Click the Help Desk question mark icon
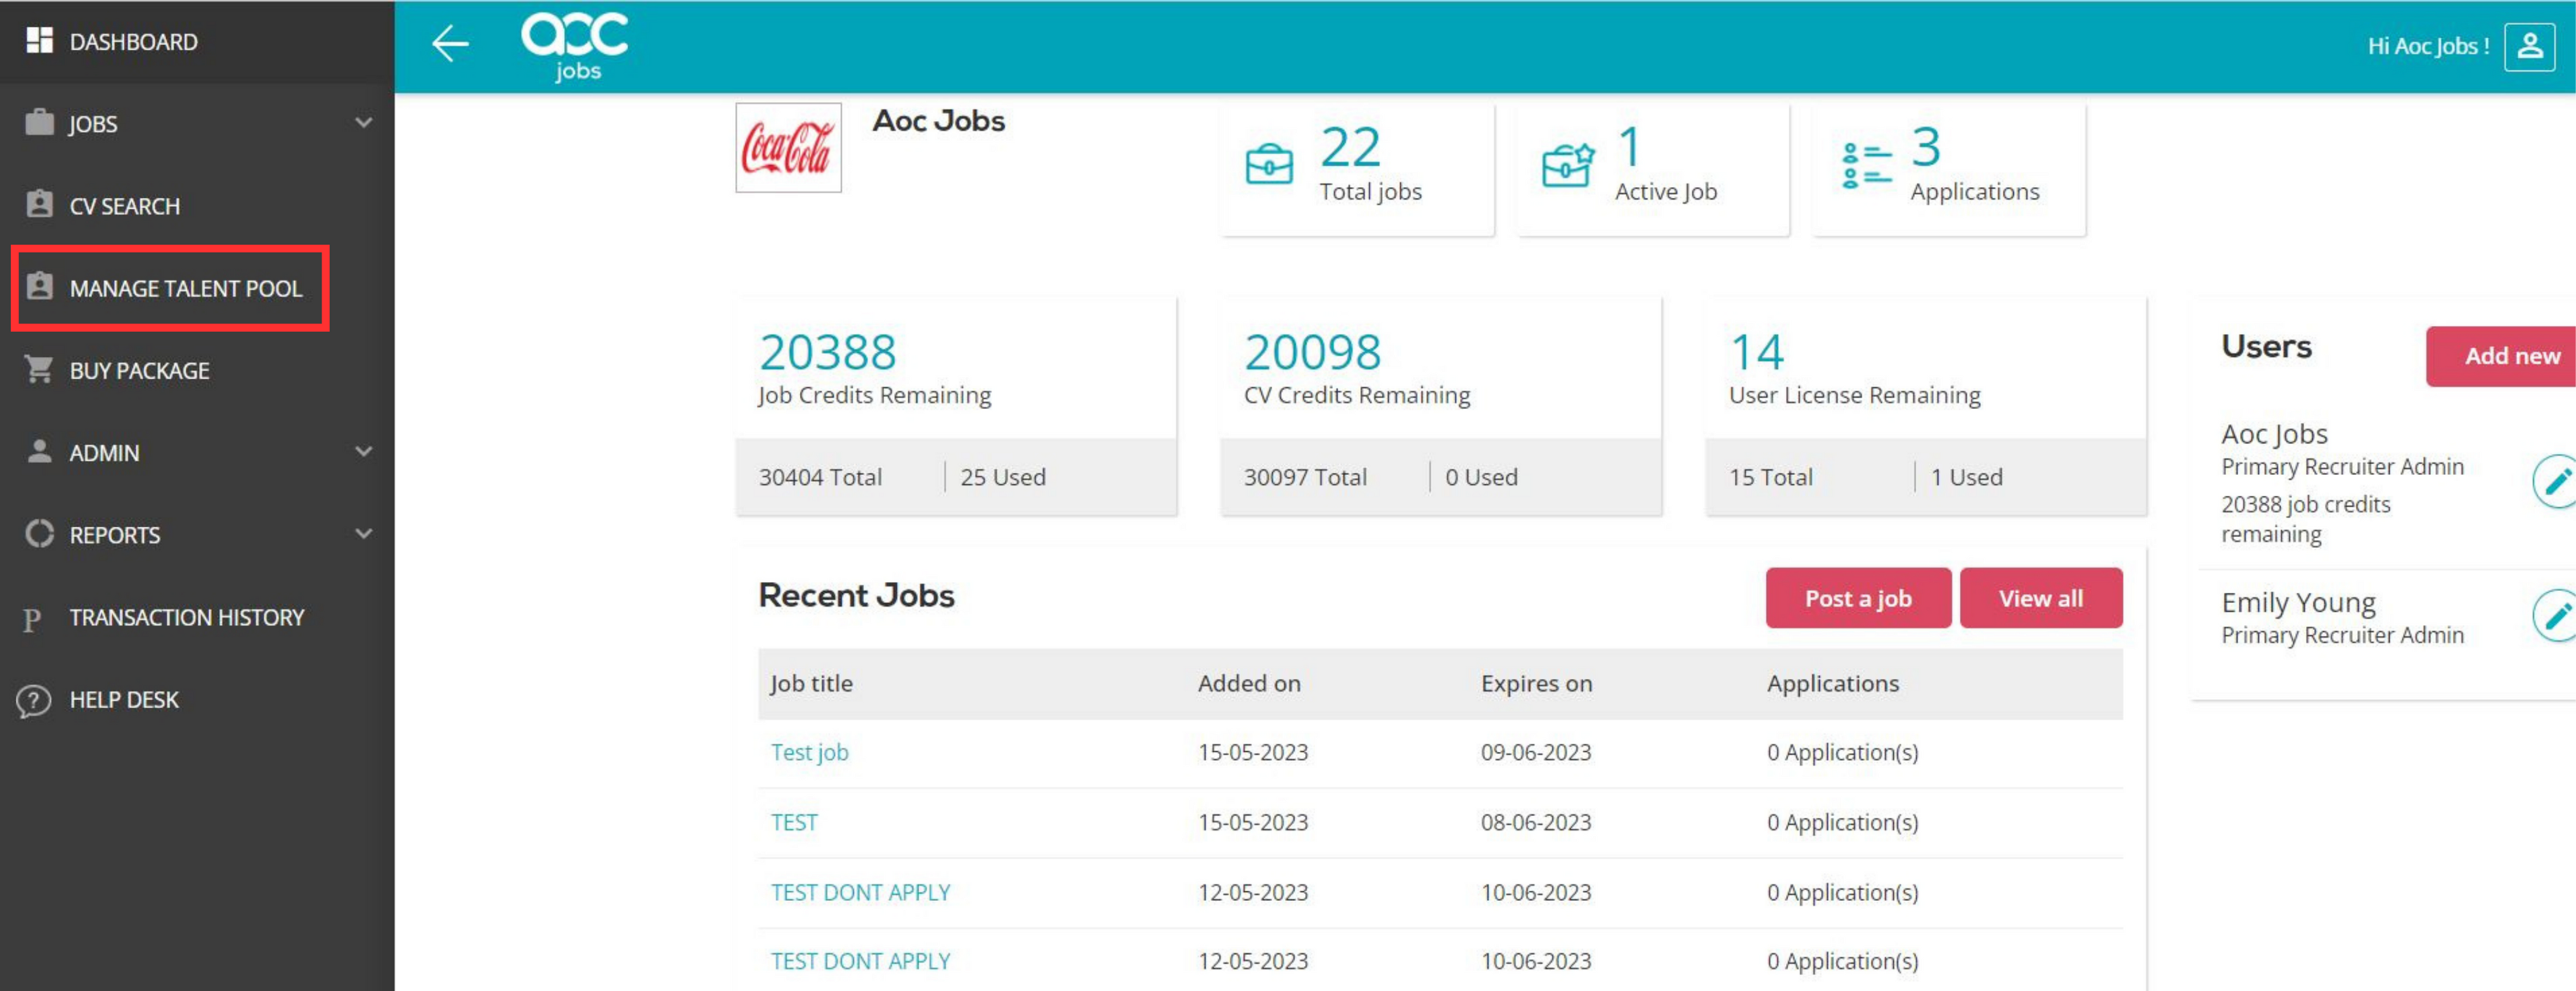This screenshot has height=991, width=2576. [33, 700]
